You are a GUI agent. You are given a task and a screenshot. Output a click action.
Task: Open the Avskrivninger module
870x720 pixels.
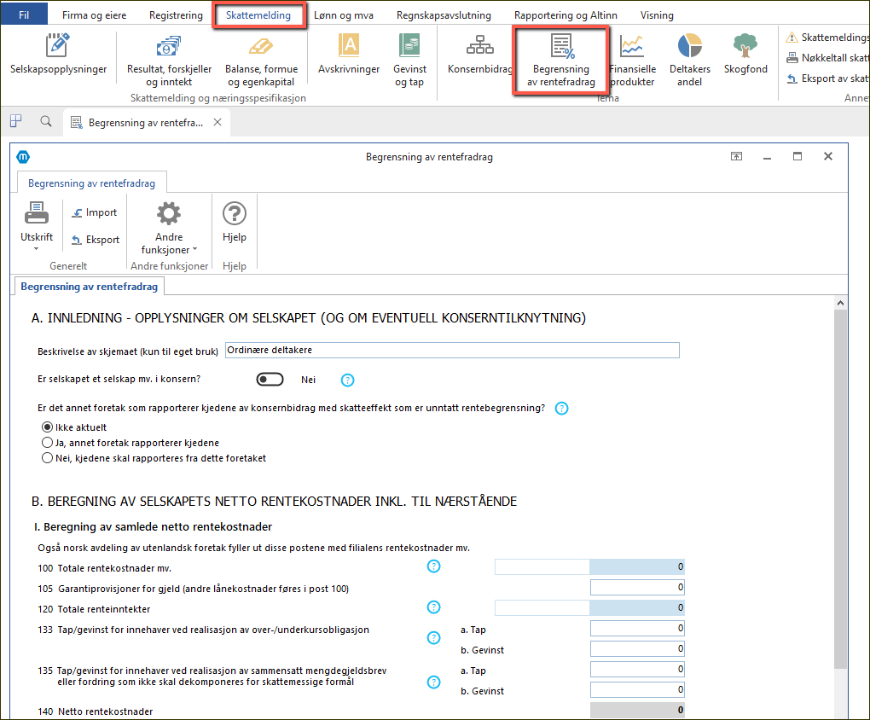pyautogui.click(x=349, y=54)
